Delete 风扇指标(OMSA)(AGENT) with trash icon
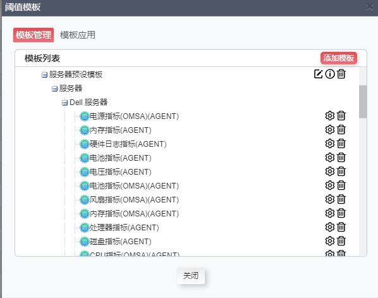 pyautogui.click(x=341, y=199)
